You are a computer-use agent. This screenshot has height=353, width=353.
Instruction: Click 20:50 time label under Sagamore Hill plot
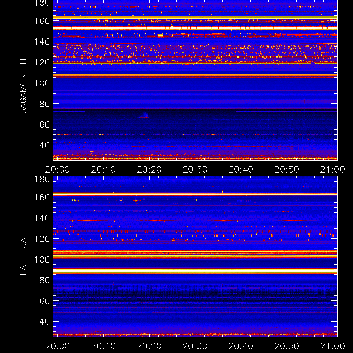coord(287,169)
